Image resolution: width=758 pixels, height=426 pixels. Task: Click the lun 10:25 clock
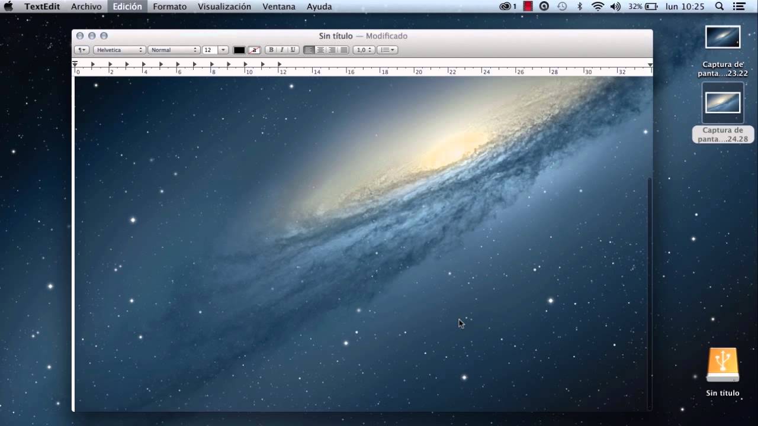tap(685, 7)
